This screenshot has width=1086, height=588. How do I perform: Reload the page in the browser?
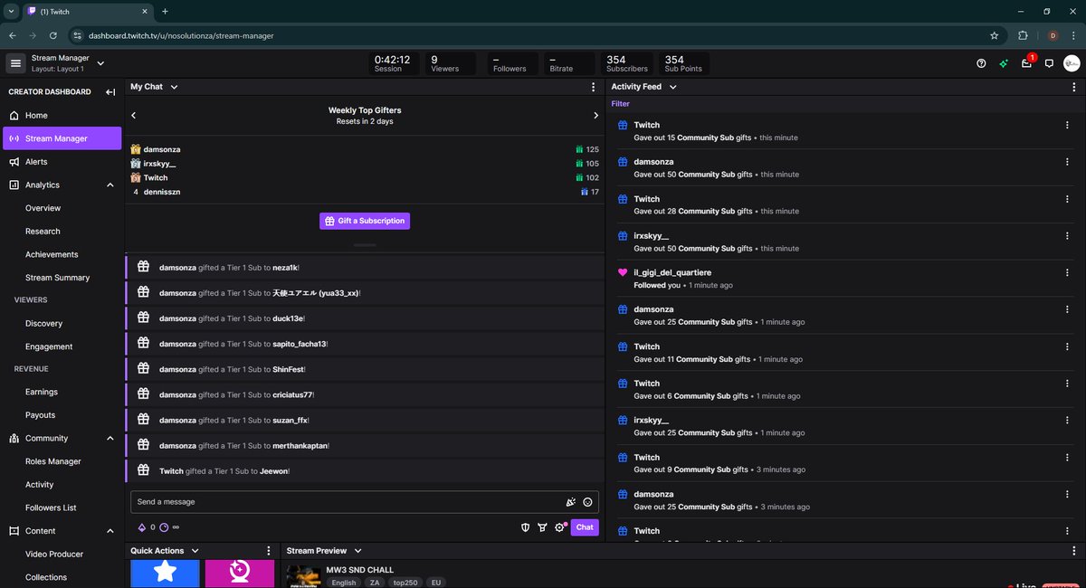[x=53, y=36]
